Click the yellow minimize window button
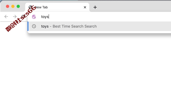 point(13,6)
